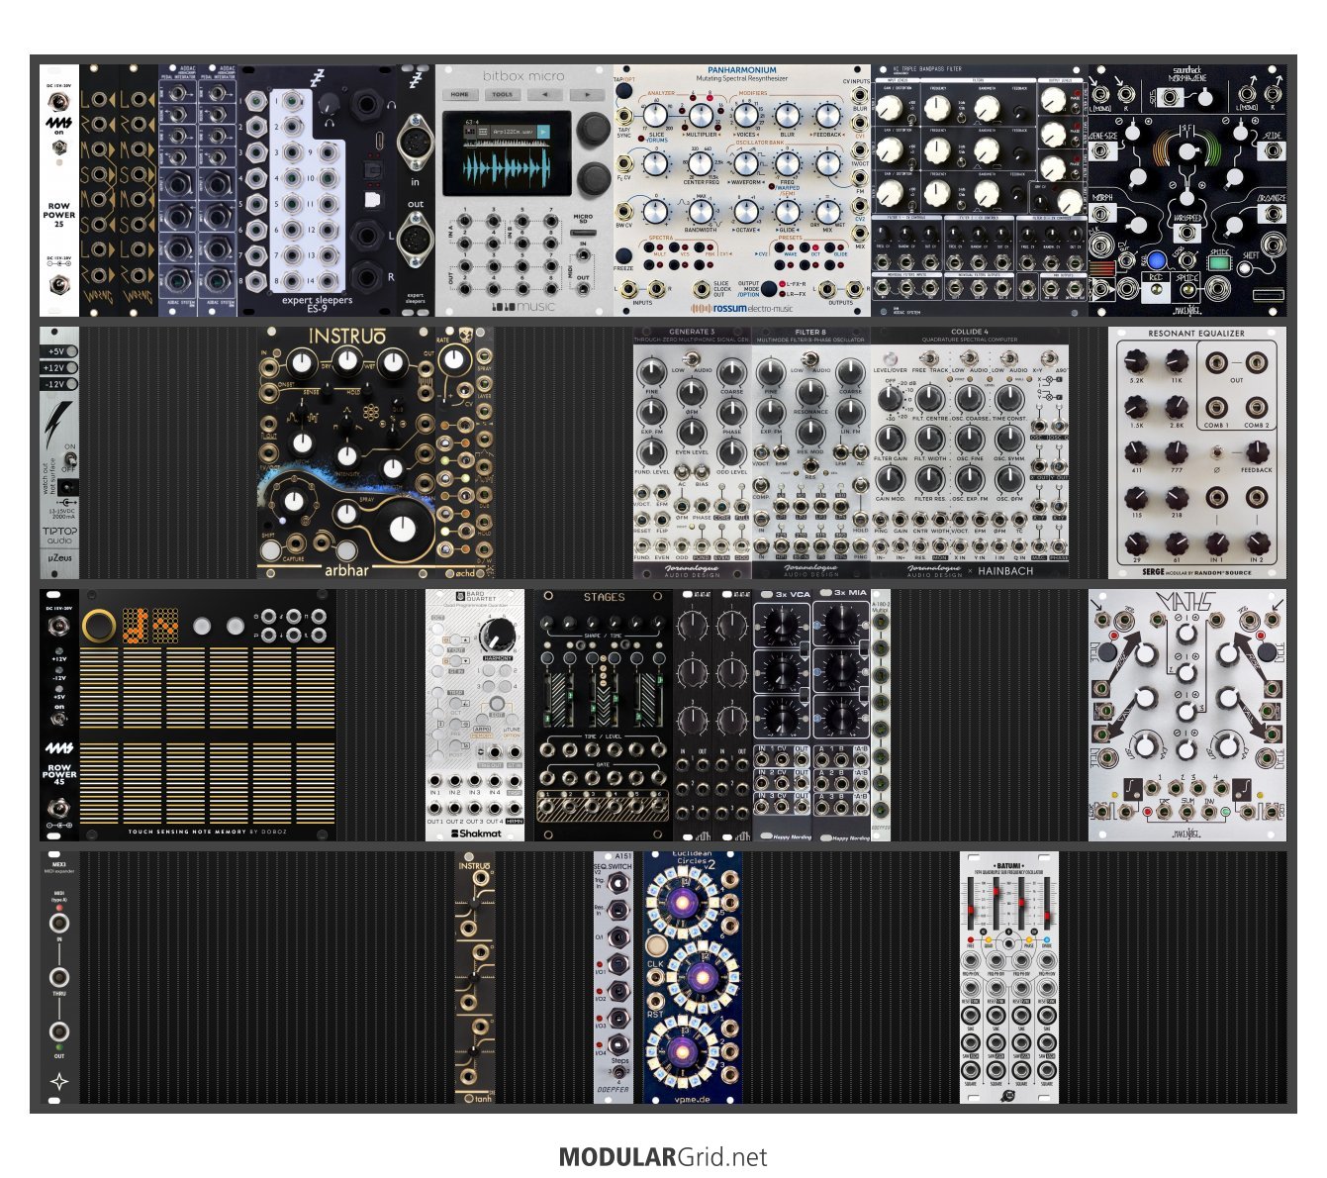Push the TAP button on Panharmonium
Image resolution: width=1327 pixels, height=1178 pixels.
[x=624, y=90]
